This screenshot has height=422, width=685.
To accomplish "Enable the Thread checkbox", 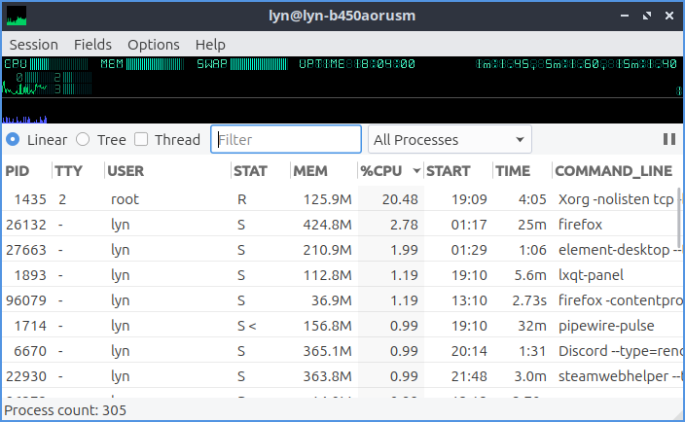I will click(x=141, y=140).
